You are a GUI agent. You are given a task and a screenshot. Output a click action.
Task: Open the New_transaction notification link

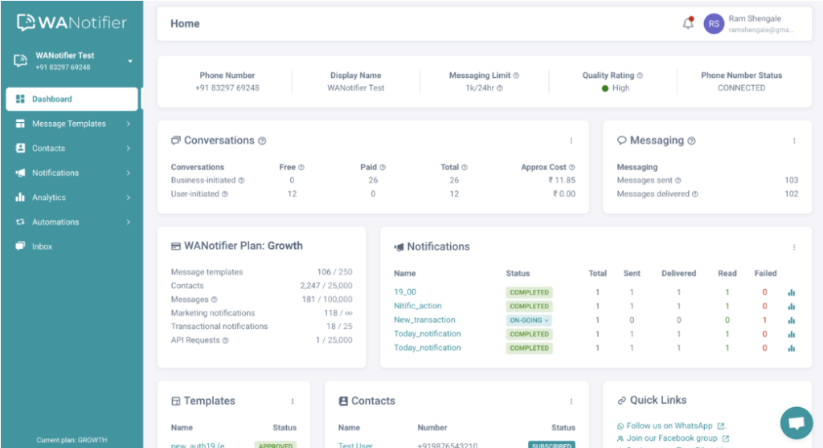click(x=424, y=320)
